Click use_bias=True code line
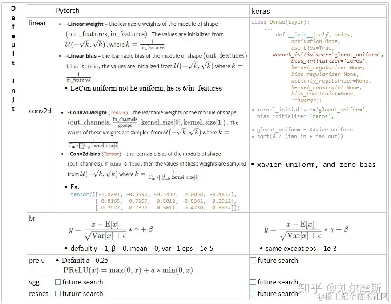Viewport: 391px width, 304px height. [x=312, y=48]
